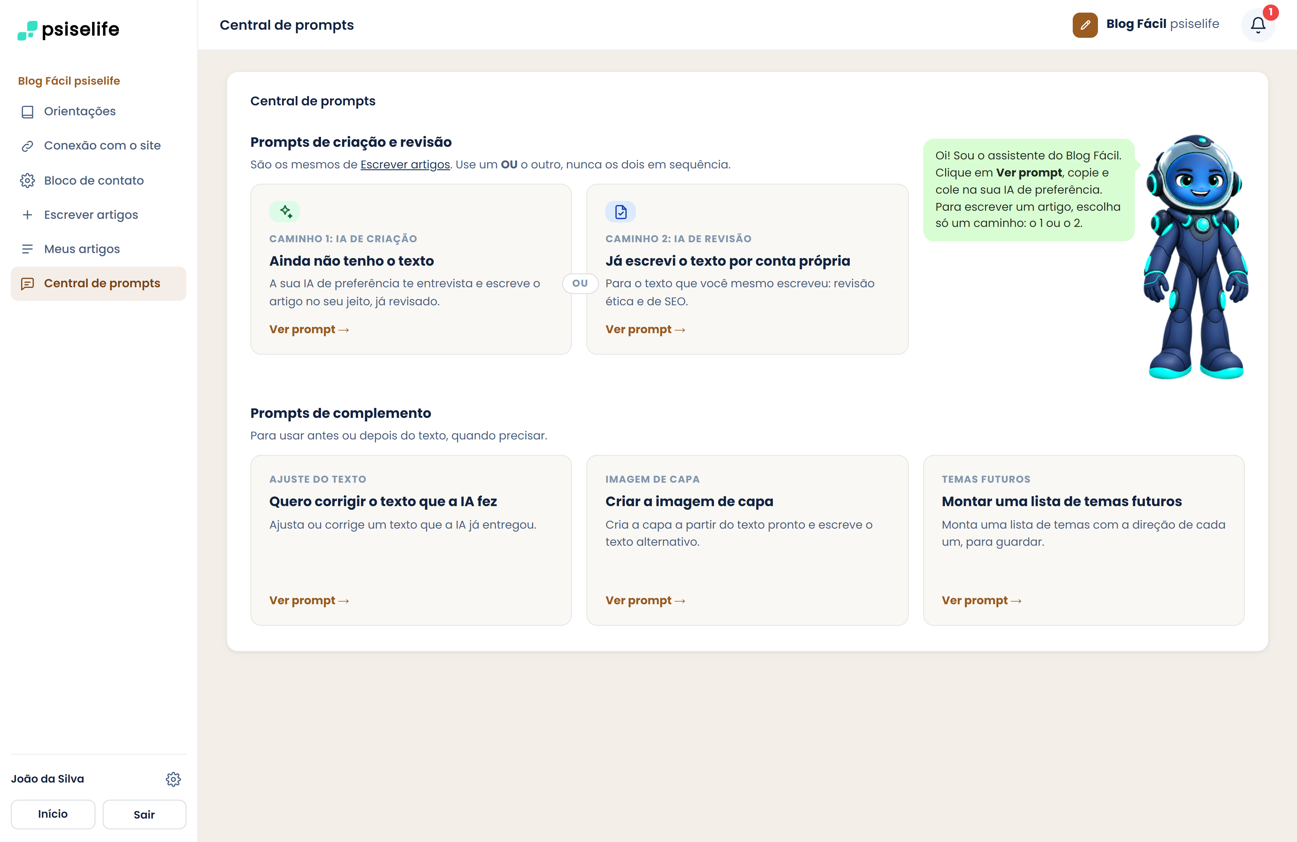
Task: Click the Orientações book icon
Action: point(27,112)
